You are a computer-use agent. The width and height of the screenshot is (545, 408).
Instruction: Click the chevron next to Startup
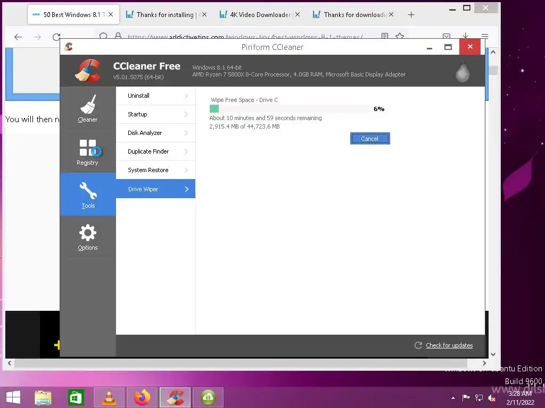click(187, 114)
